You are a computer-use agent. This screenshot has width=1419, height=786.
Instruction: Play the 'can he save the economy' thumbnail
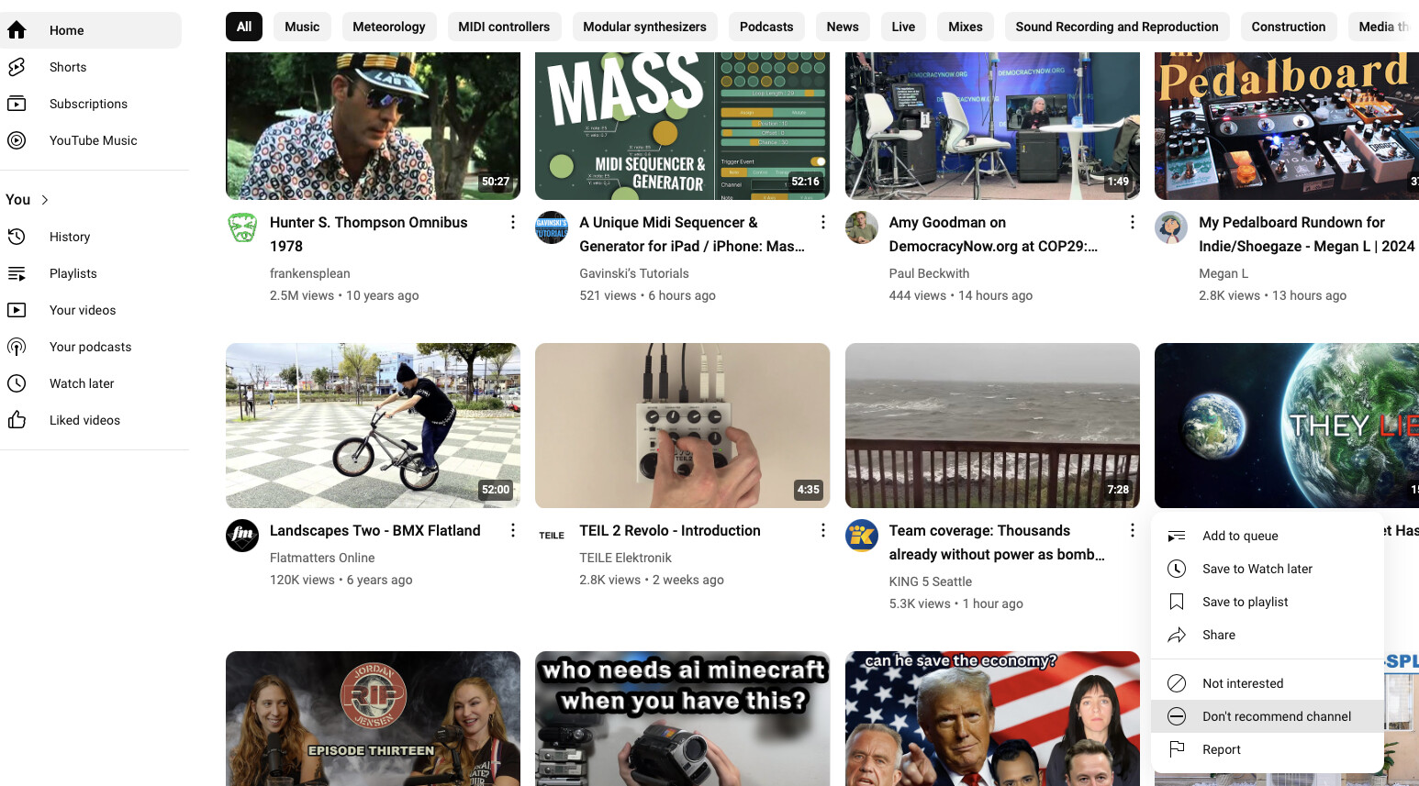click(x=992, y=718)
